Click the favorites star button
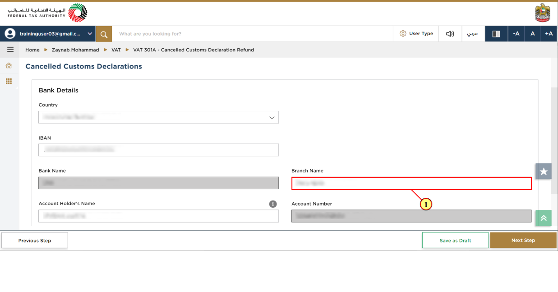 544,171
